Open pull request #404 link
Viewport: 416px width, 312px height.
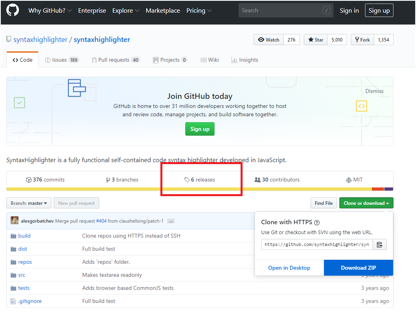click(102, 221)
